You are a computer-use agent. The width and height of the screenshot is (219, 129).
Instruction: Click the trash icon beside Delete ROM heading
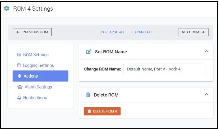point(88,95)
